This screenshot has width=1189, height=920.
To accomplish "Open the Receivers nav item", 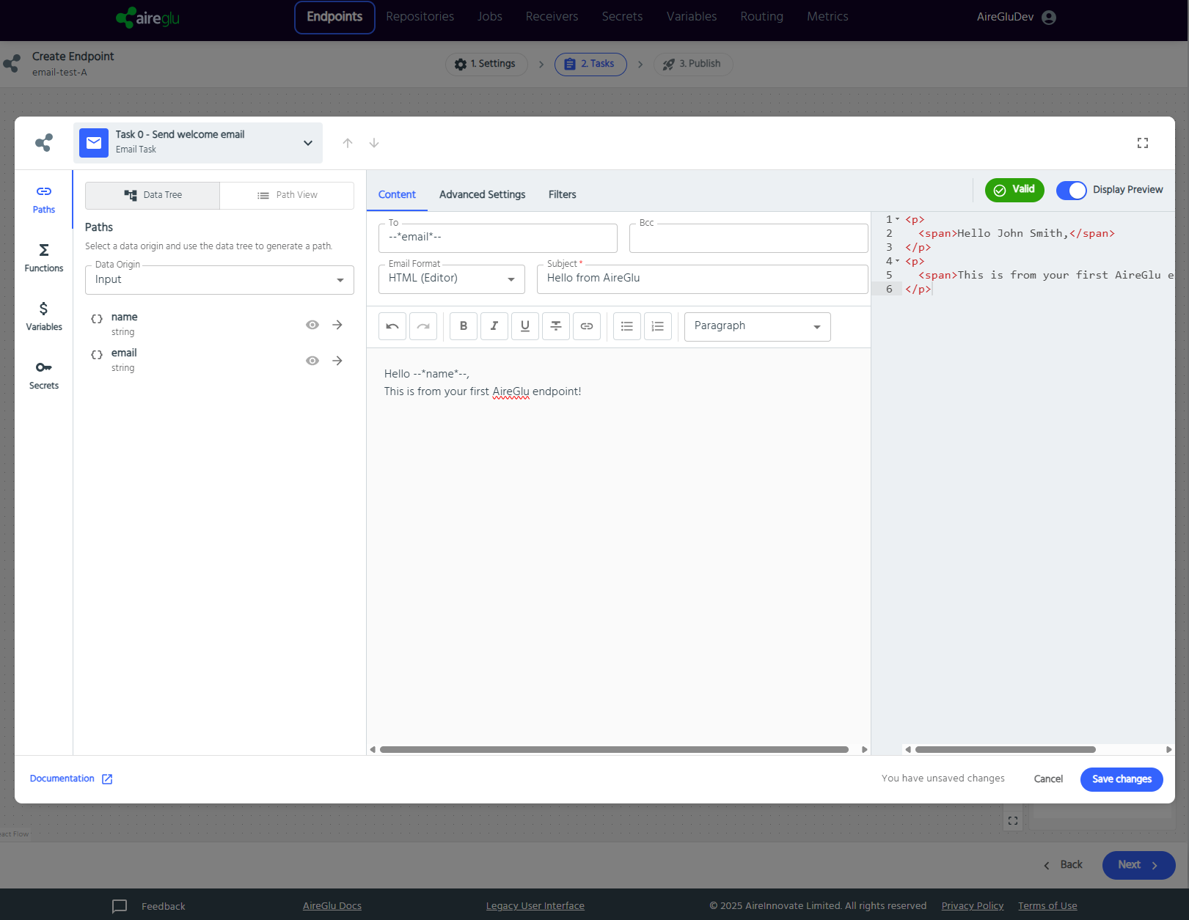I will point(552,17).
